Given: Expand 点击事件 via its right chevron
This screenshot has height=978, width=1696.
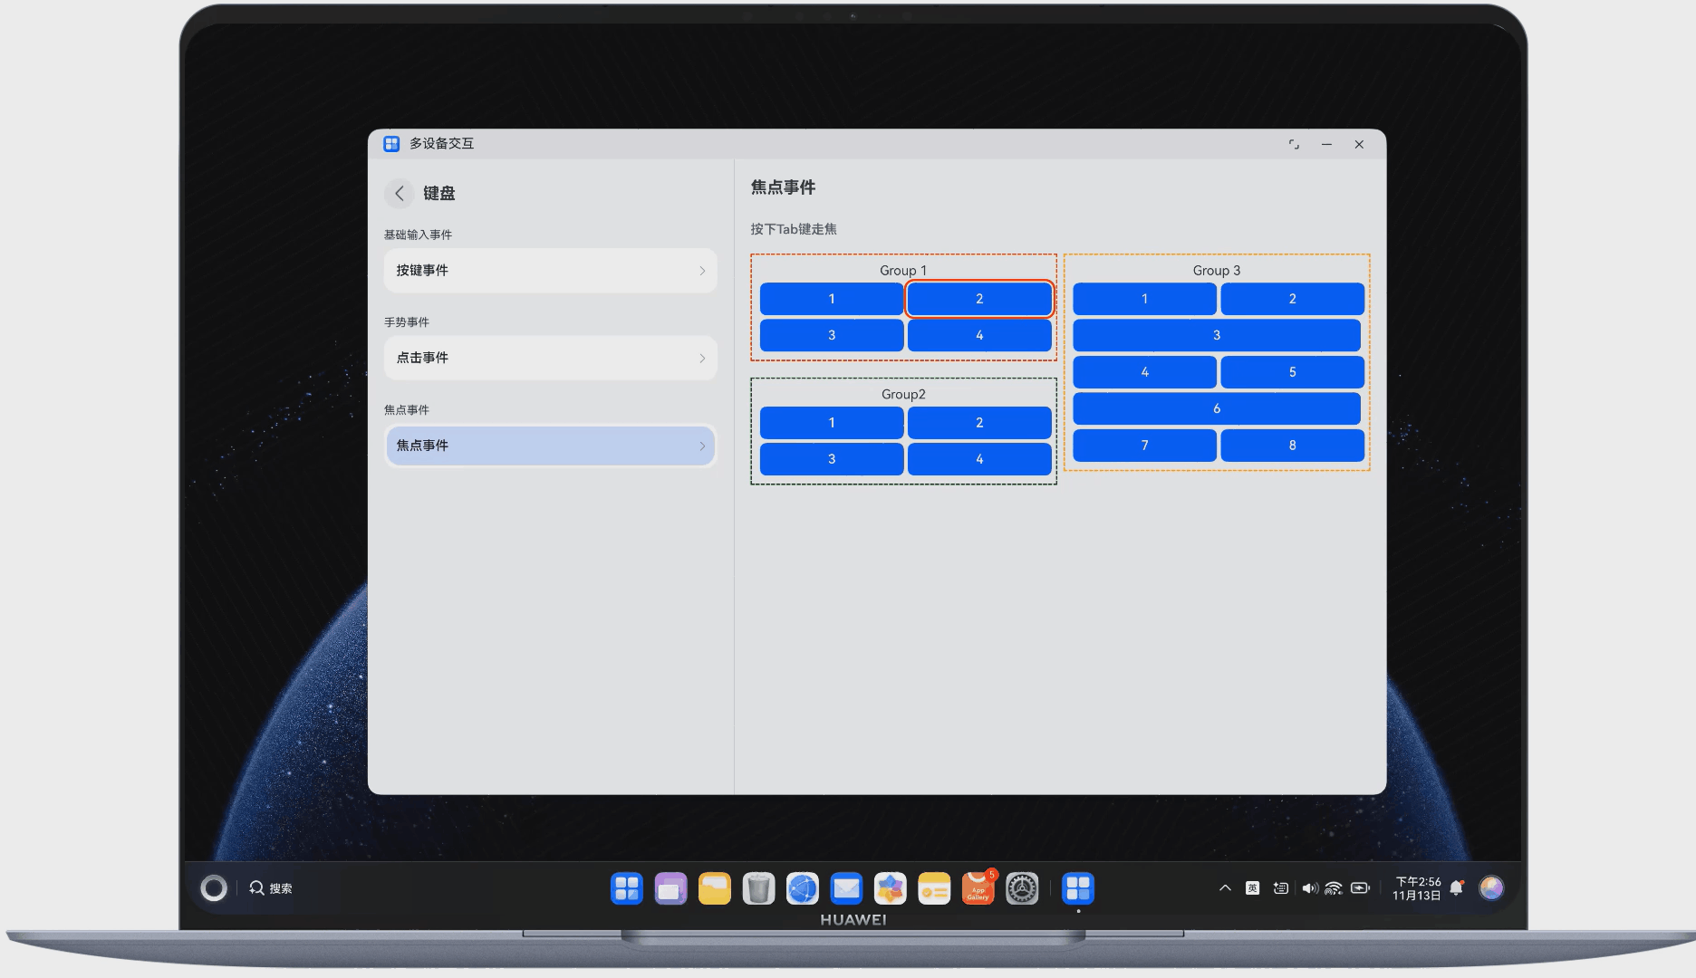Looking at the screenshot, I should (x=703, y=358).
